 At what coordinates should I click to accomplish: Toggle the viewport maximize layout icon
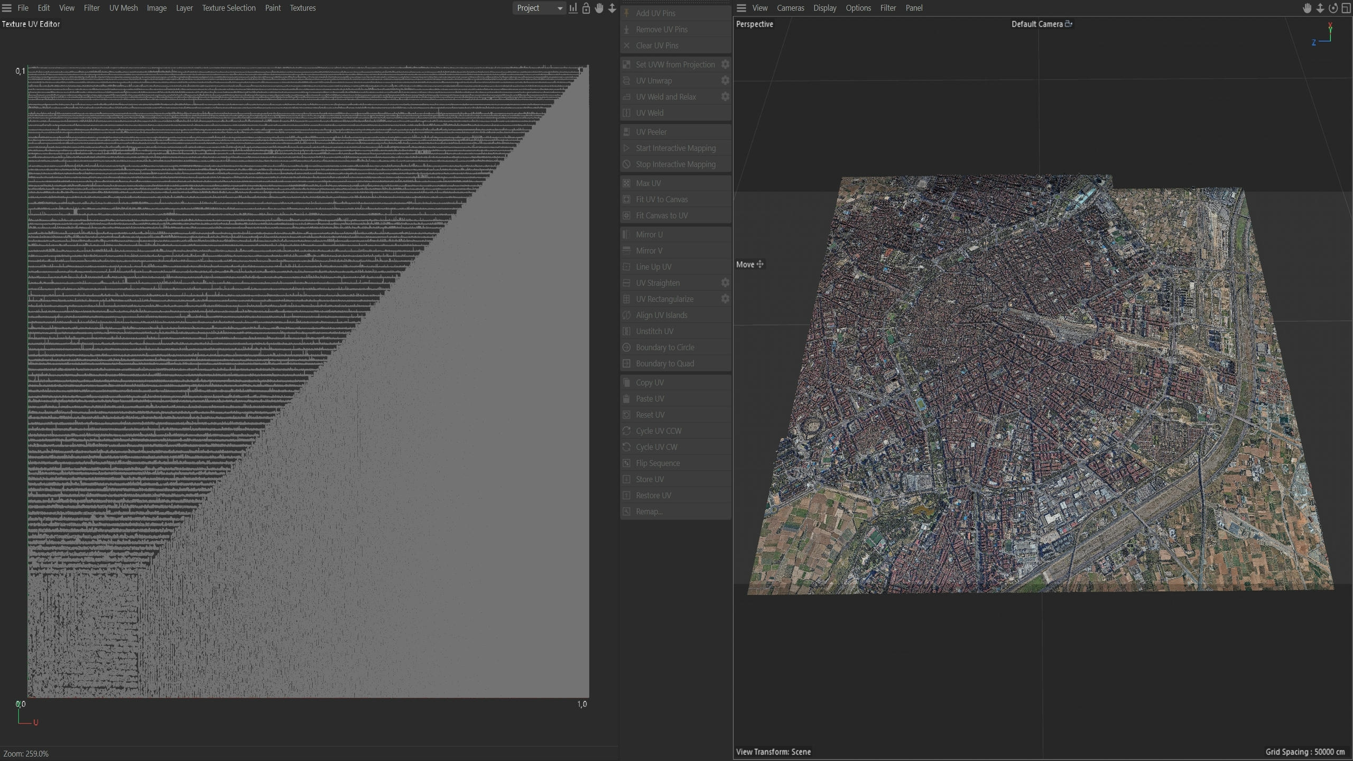pyautogui.click(x=1346, y=8)
